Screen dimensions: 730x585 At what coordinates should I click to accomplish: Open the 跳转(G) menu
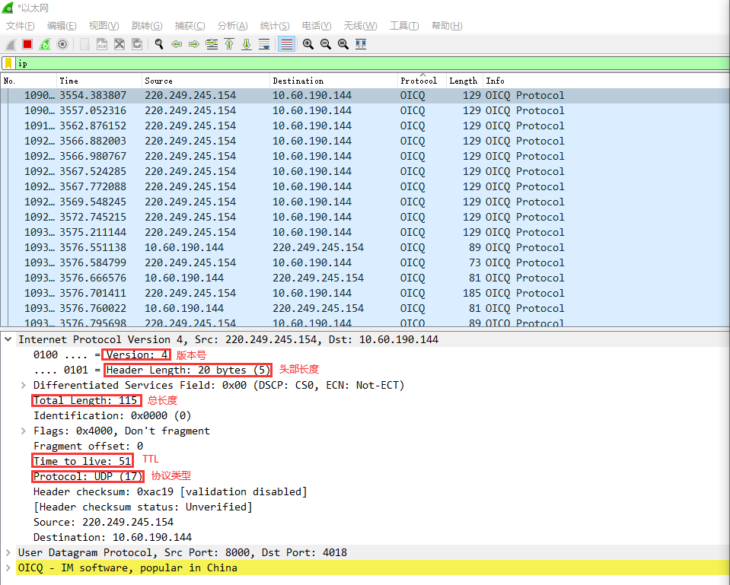pyautogui.click(x=147, y=26)
